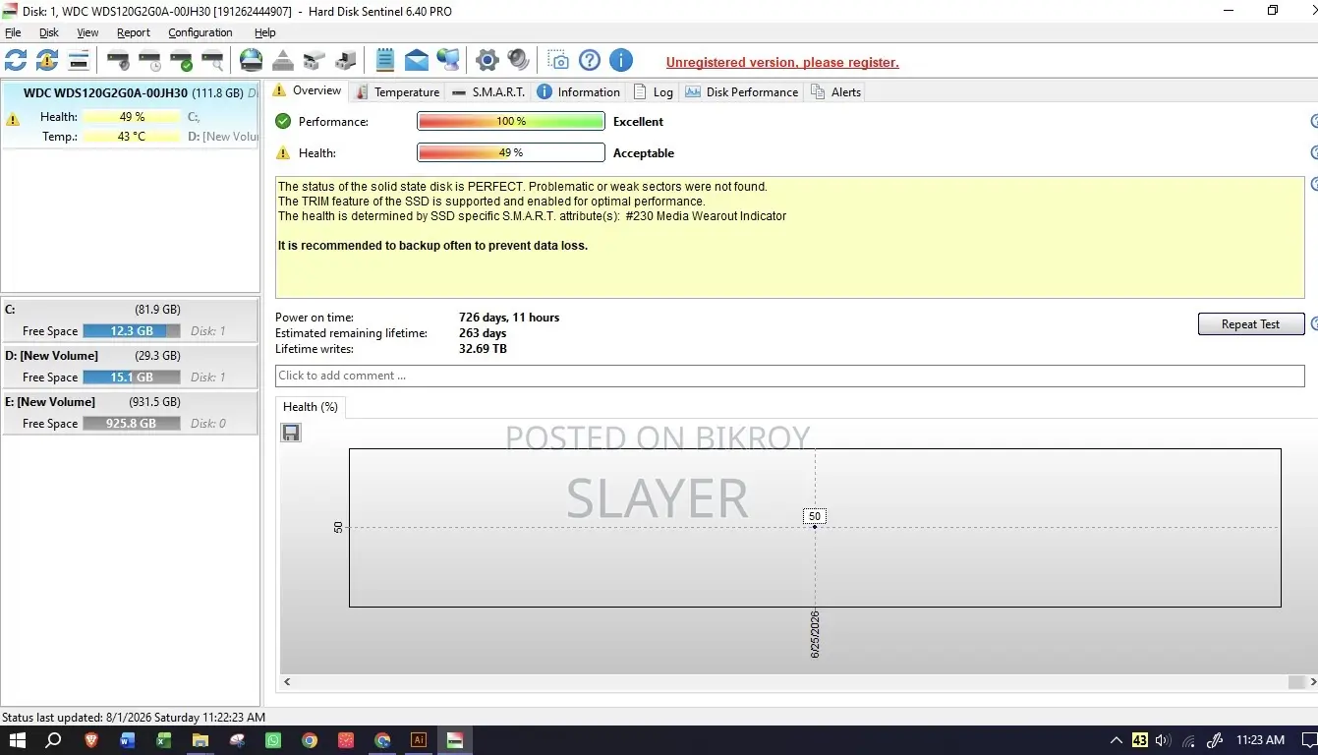
Task: Click the D: free space 15.1 GB bar
Action: (132, 377)
